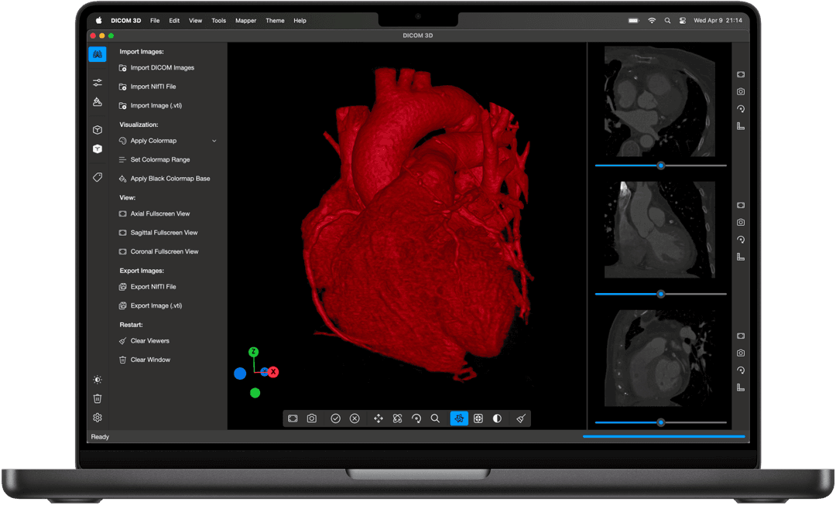Click ruler icon beside bottom slice viewer
Image resolution: width=836 pixels, height=505 pixels.
click(741, 387)
